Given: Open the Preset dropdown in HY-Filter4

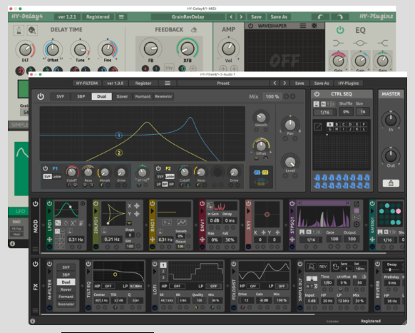Looking at the screenshot, I should [x=223, y=83].
